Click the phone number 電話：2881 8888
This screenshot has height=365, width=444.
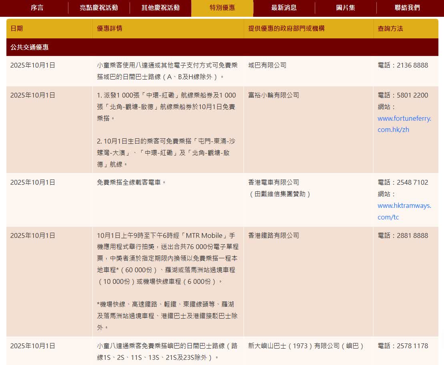click(403, 236)
